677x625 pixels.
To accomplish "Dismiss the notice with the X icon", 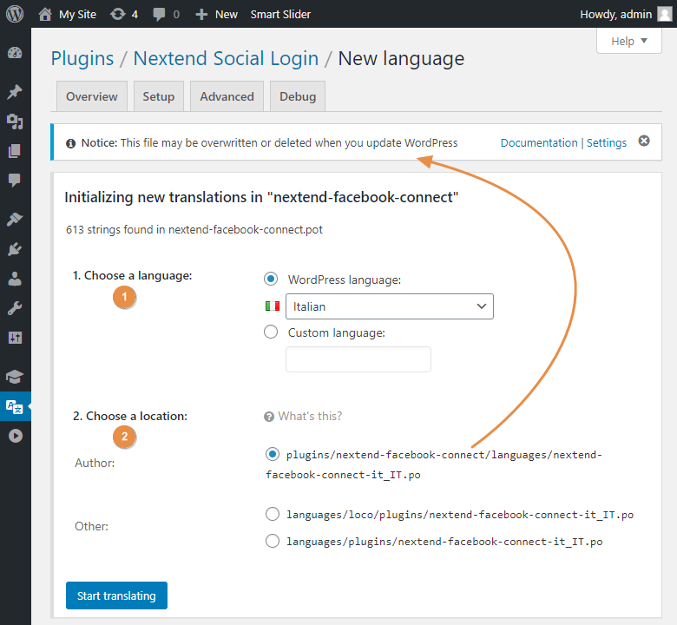I will pos(644,141).
